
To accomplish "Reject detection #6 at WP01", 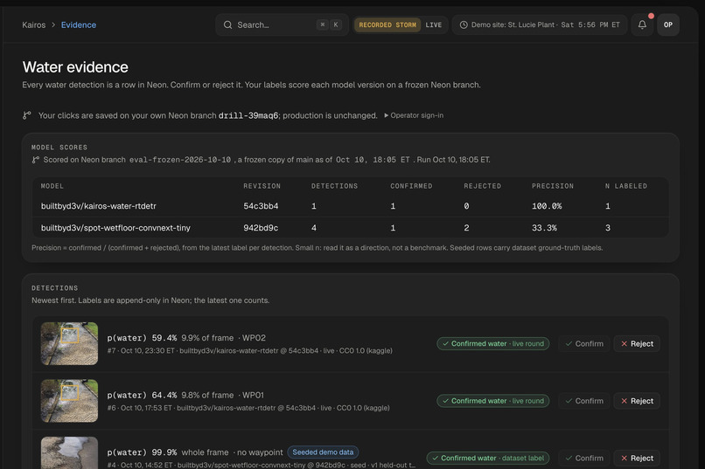I will click(637, 401).
